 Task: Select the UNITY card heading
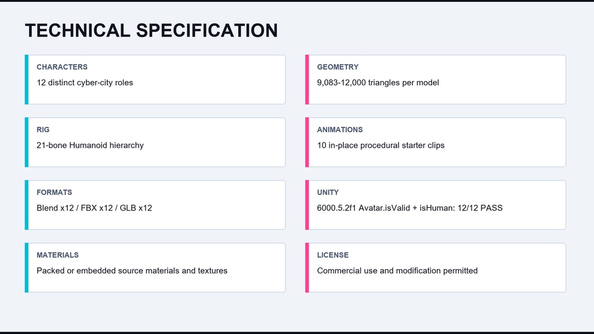(x=328, y=193)
